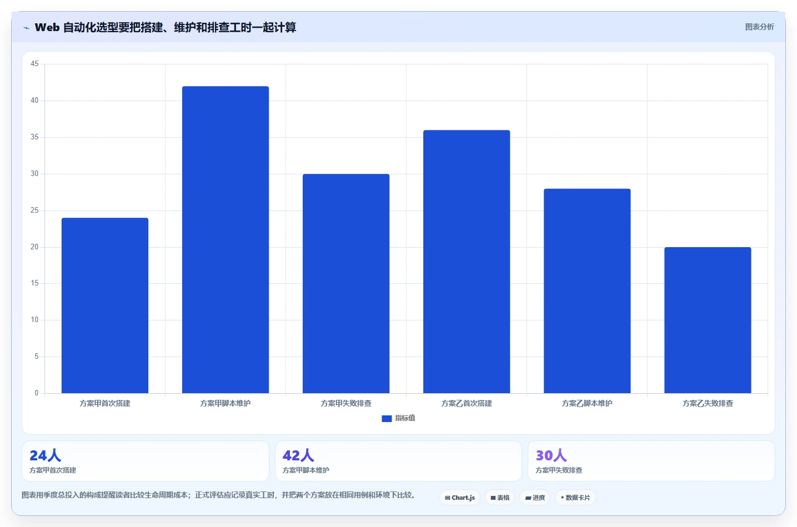797x527 pixels.
Task: Click the 方案乙脚本维护 axis label
Action: click(587, 403)
